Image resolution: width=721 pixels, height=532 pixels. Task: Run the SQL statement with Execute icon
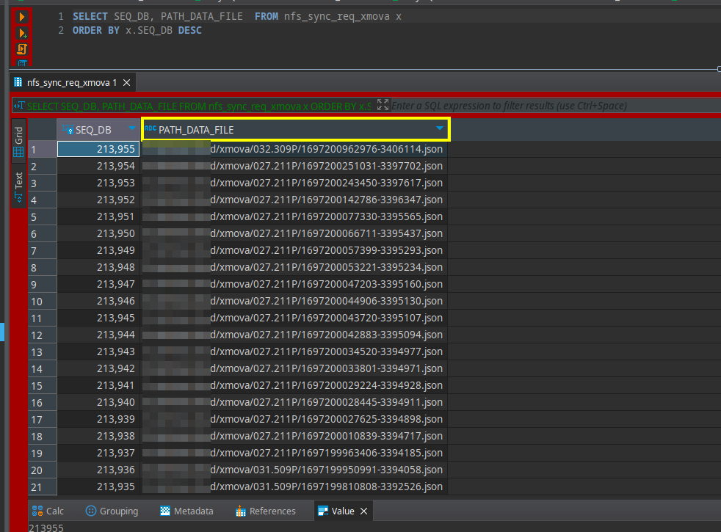tap(23, 16)
